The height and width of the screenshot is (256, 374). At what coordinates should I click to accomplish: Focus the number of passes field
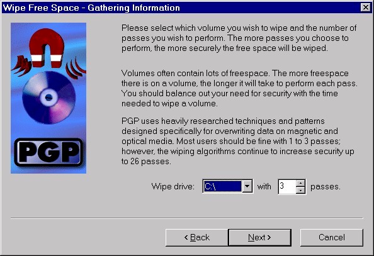coord(287,186)
